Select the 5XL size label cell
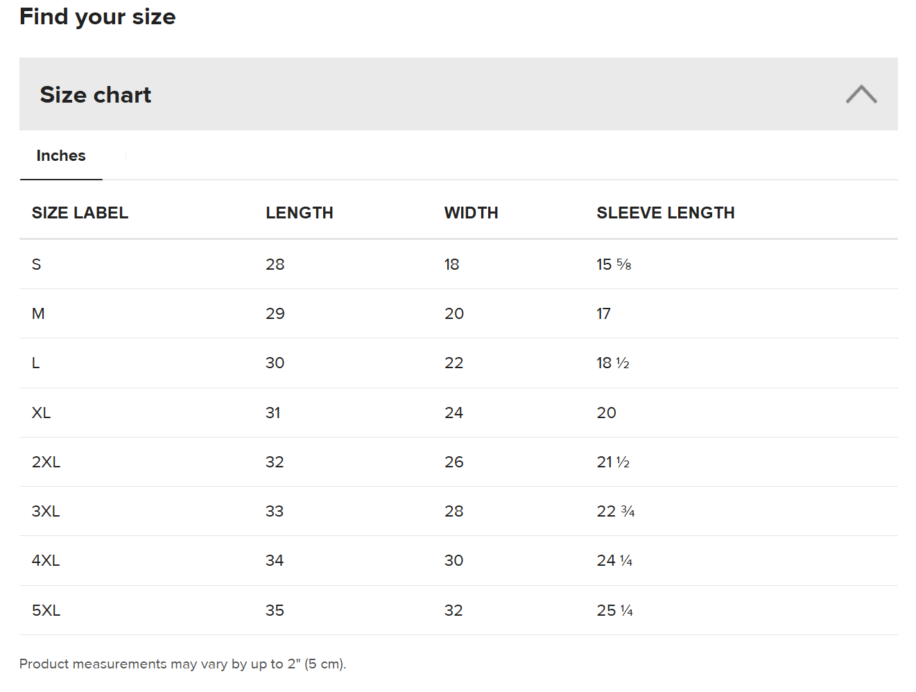The width and height of the screenshot is (916, 692). coord(46,610)
